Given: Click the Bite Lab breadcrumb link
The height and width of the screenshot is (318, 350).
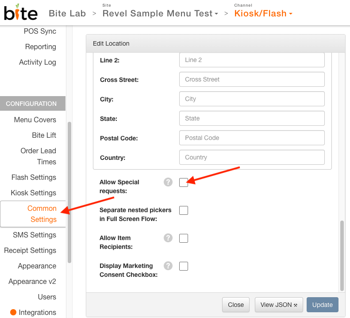Looking at the screenshot, I should (x=67, y=13).
